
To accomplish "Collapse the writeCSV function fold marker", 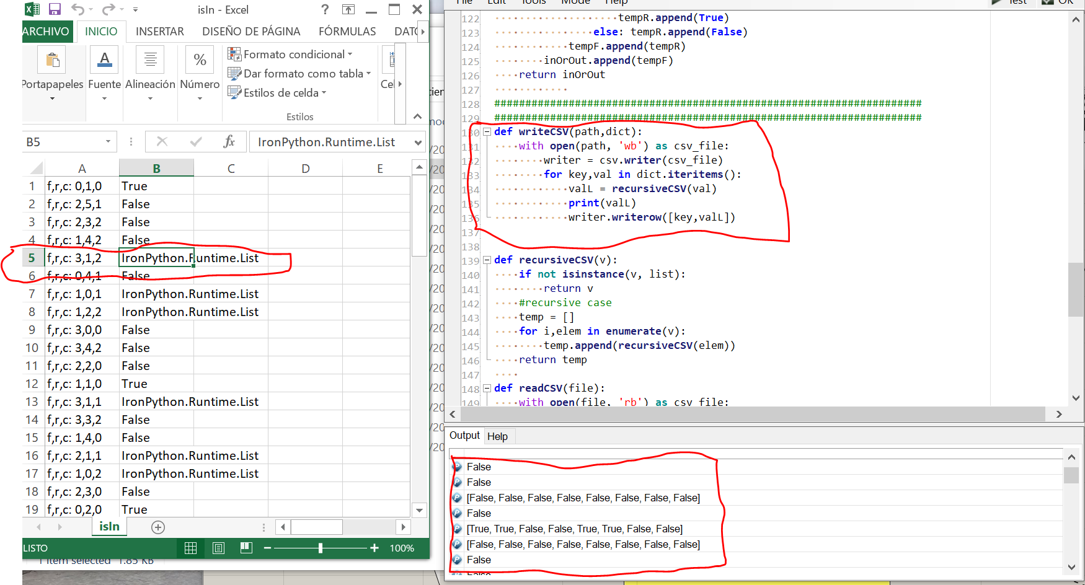I will [x=487, y=131].
